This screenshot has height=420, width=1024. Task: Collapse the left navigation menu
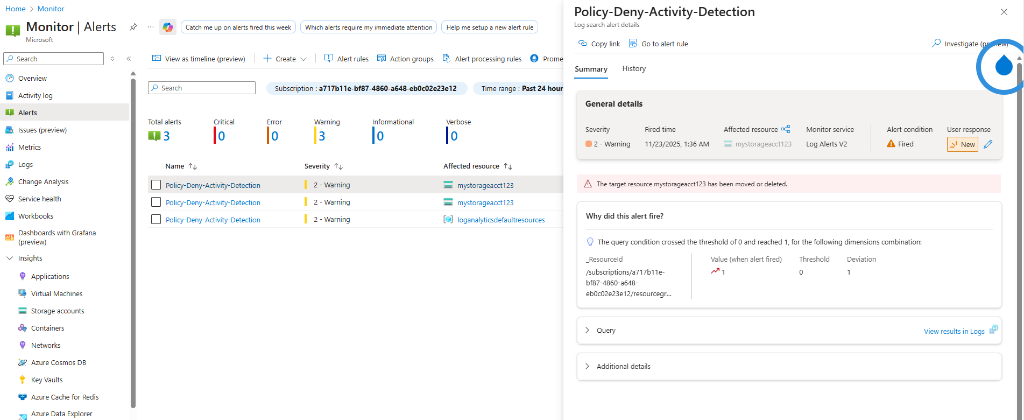(x=129, y=59)
